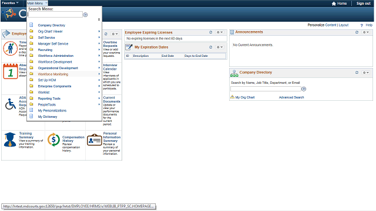Click the Compensation History dollar icon
This screenshot has height=211, width=376.
pyautogui.click(x=53, y=139)
